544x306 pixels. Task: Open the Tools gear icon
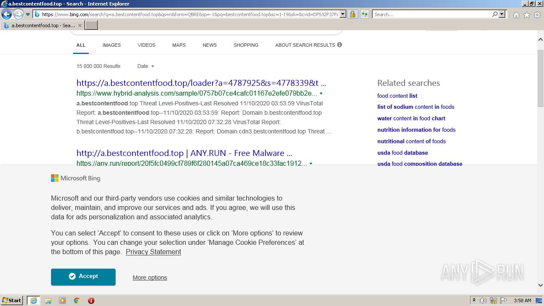click(x=537, y=15)
